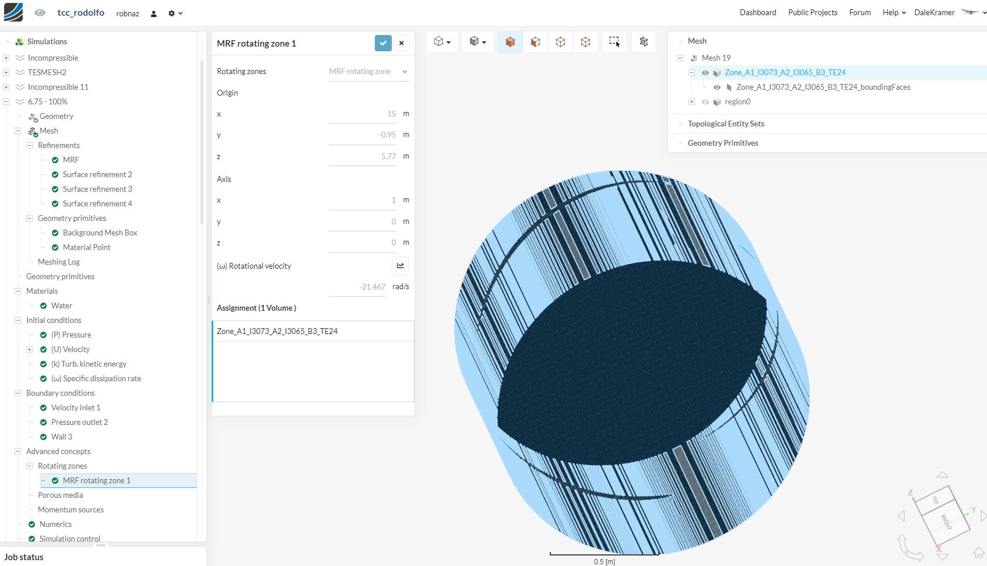987x566 pixels.
Task: Toggle the mesh clip tool icon
Action: point(644,42)
